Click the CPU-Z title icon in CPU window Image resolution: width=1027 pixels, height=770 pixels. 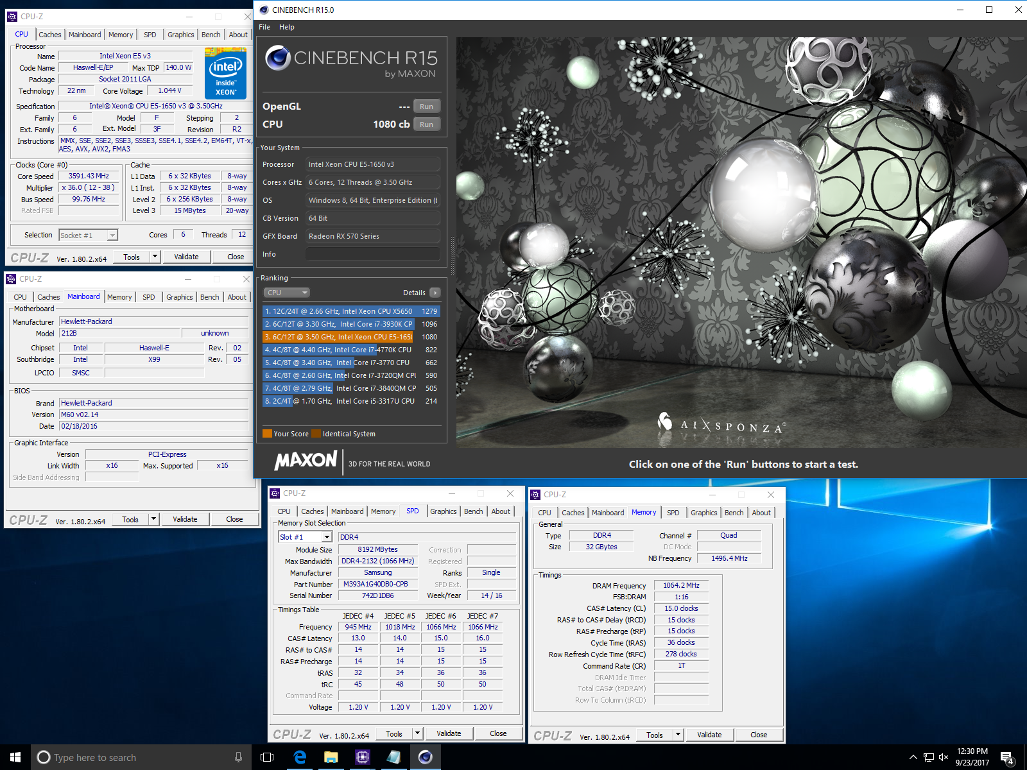click(12, 17)
